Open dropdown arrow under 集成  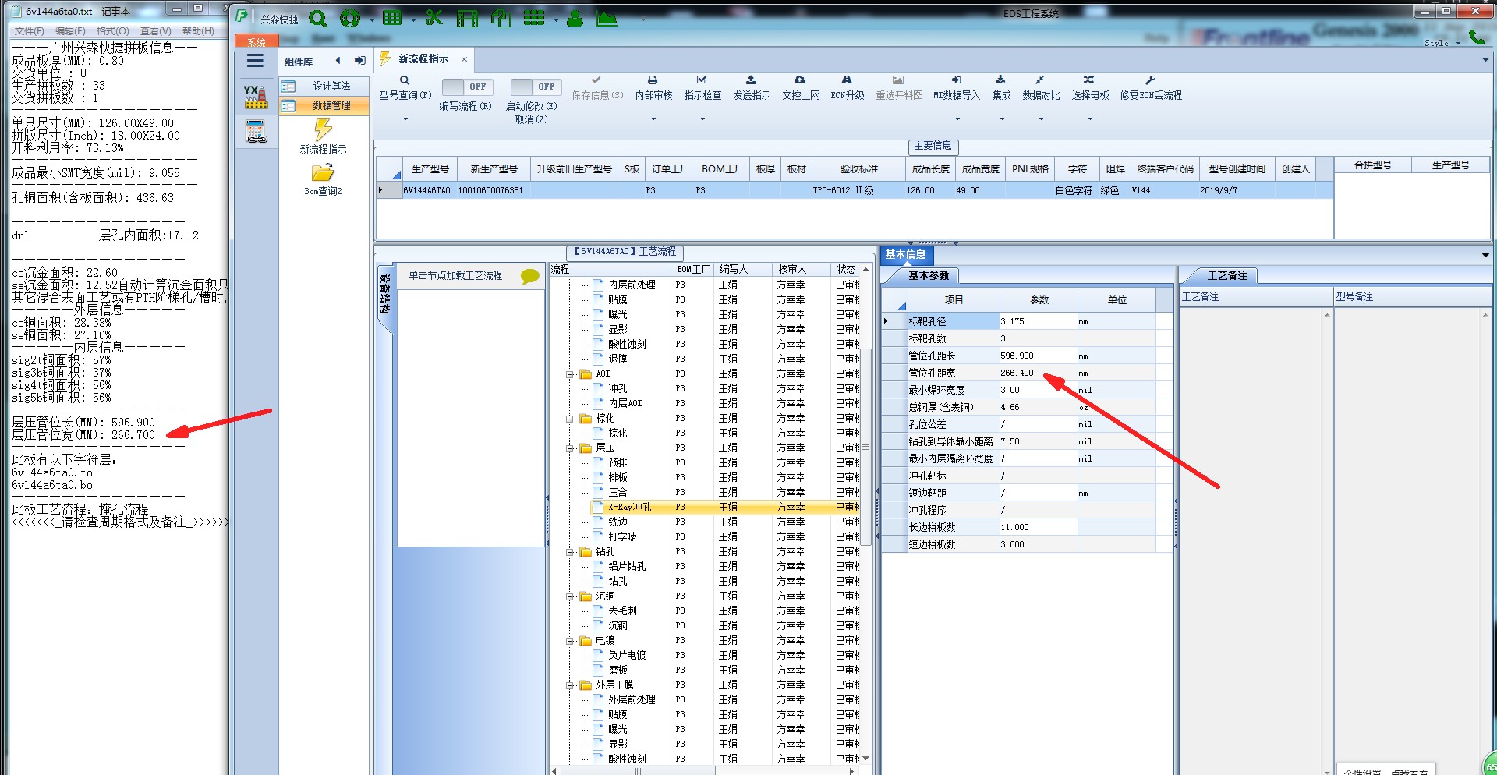[x=1002, y=119]
